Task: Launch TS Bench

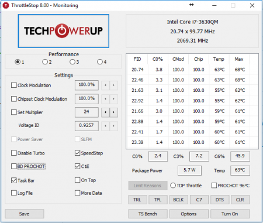Action: pos(148,214)
